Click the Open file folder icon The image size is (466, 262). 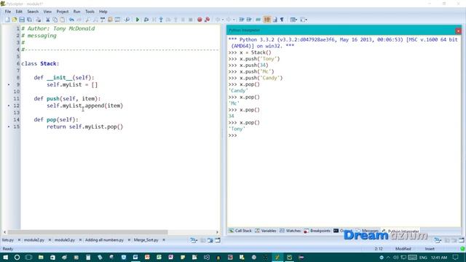[15, 20]
